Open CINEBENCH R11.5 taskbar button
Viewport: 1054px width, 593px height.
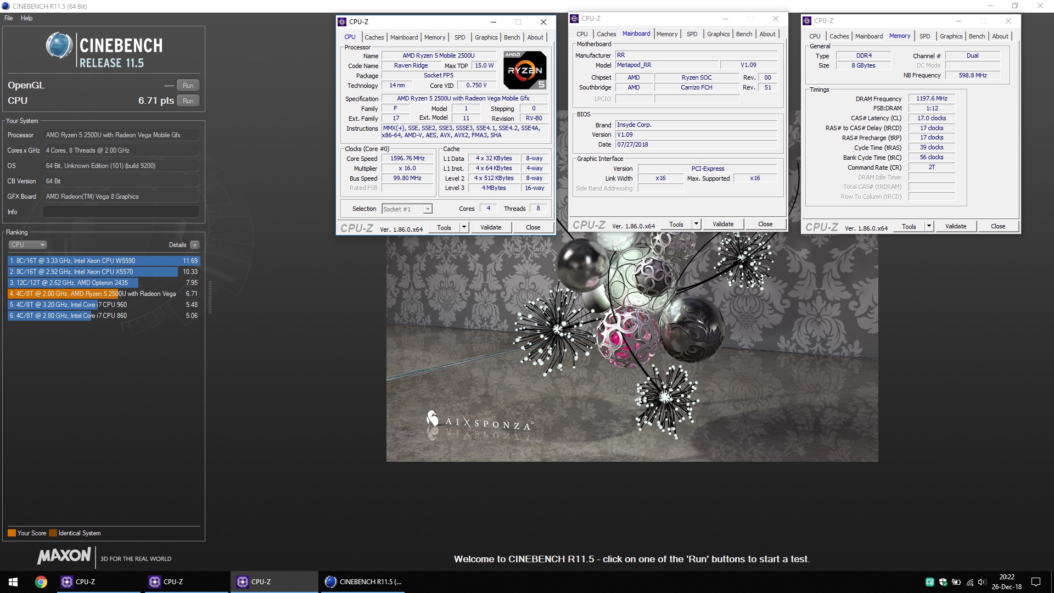tap(363, 581)
